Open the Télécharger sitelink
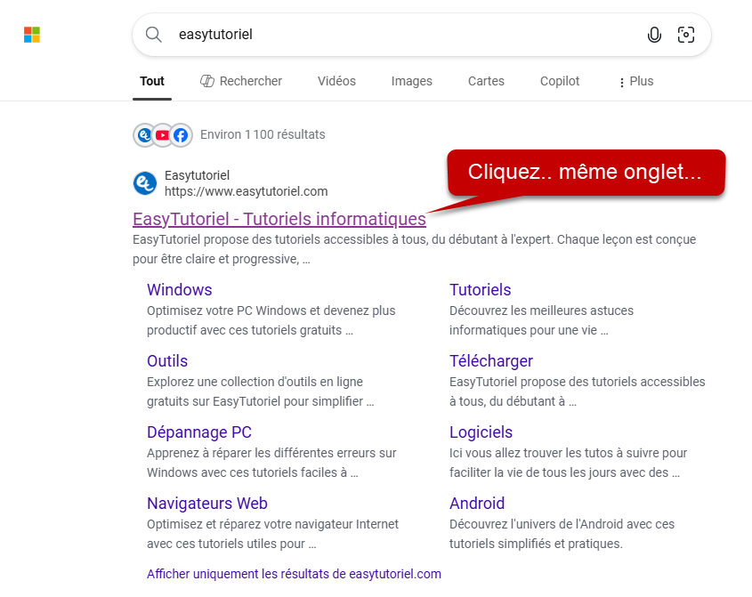This screenshot has height=597, width=752. (x=491, y=360)
